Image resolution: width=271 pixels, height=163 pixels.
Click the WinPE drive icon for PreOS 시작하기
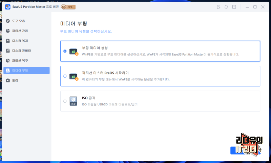pos(74,77)
